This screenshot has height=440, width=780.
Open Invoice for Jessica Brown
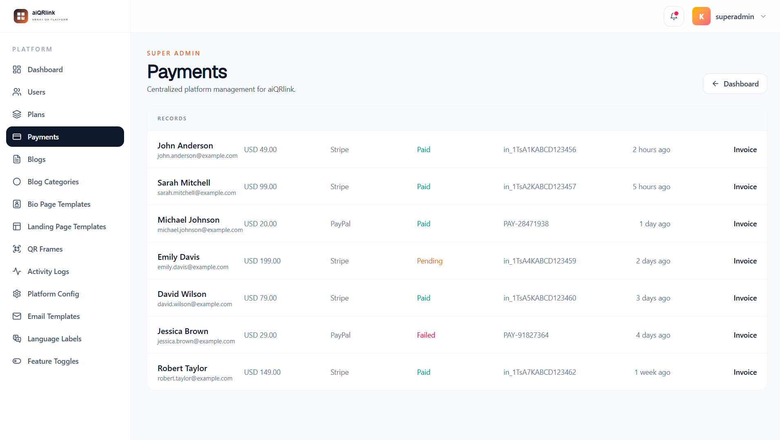pyautogui.click(x=745, y=335)
